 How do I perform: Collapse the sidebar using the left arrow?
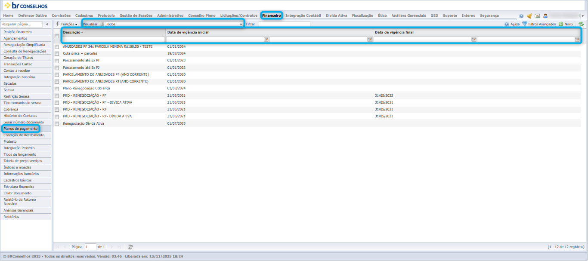point(47,25)
